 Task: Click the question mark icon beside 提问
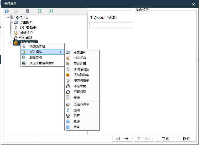(68, 110)
